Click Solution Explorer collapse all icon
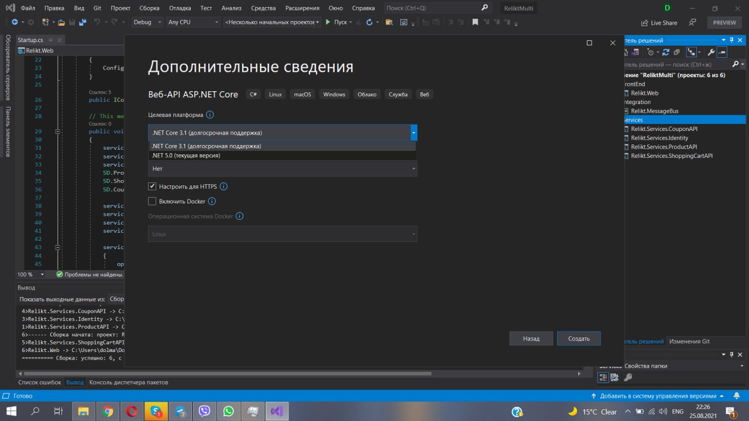 (x=676, y=52)
